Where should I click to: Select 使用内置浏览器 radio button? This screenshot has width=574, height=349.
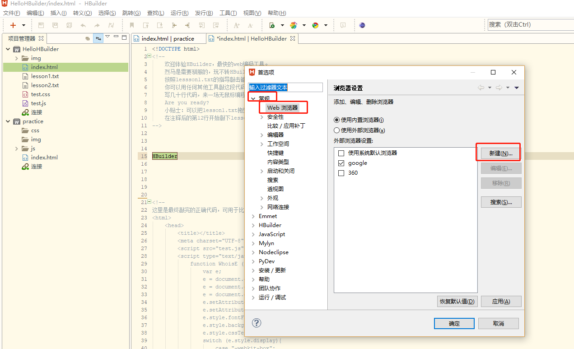336,120
